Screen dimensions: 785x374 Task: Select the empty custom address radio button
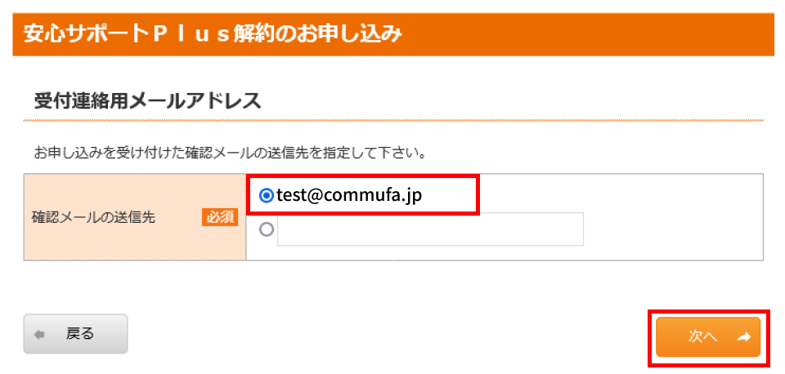pos(266,230)
